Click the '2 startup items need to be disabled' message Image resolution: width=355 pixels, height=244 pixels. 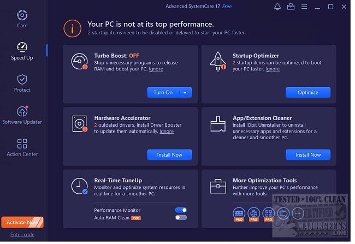pyautogui.click(x=167, y=33)
